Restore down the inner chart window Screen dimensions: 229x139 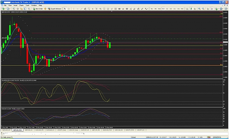[225, 5]
